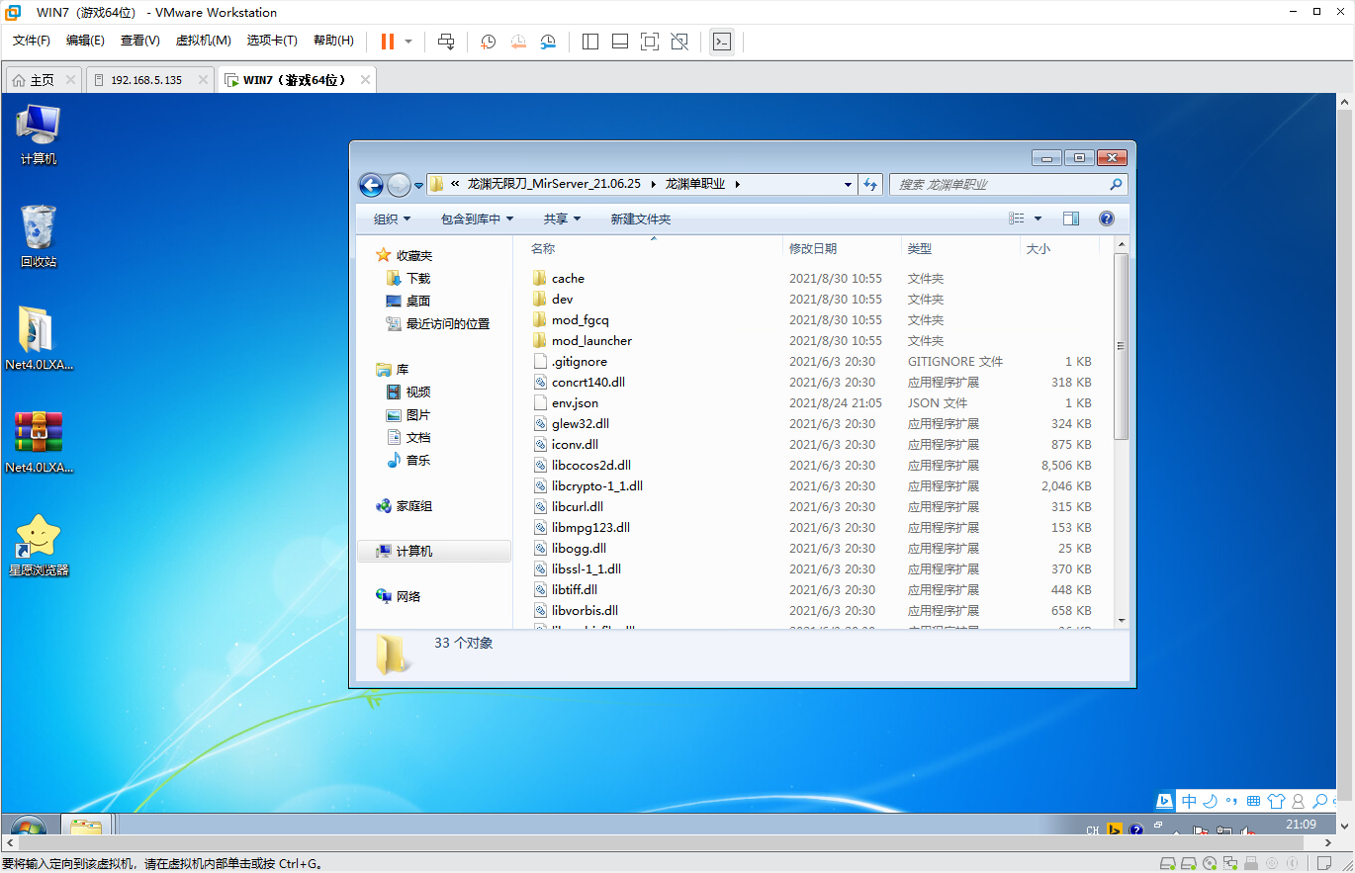Open the snapshot manager

pyautogui.click(x=548, y=42)
